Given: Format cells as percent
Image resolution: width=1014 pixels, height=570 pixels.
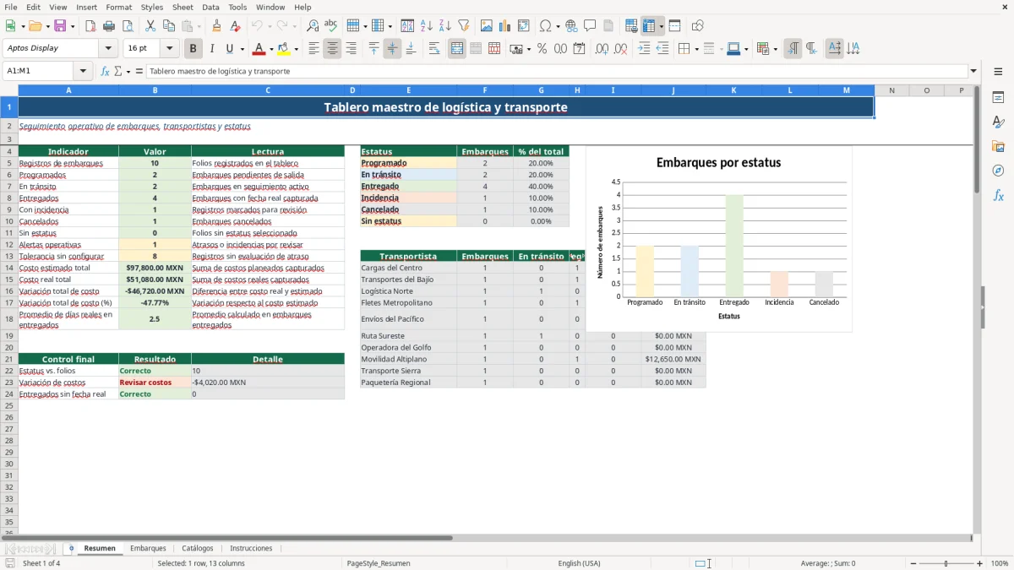Looking at the screenshot, I should pos(542,49).
